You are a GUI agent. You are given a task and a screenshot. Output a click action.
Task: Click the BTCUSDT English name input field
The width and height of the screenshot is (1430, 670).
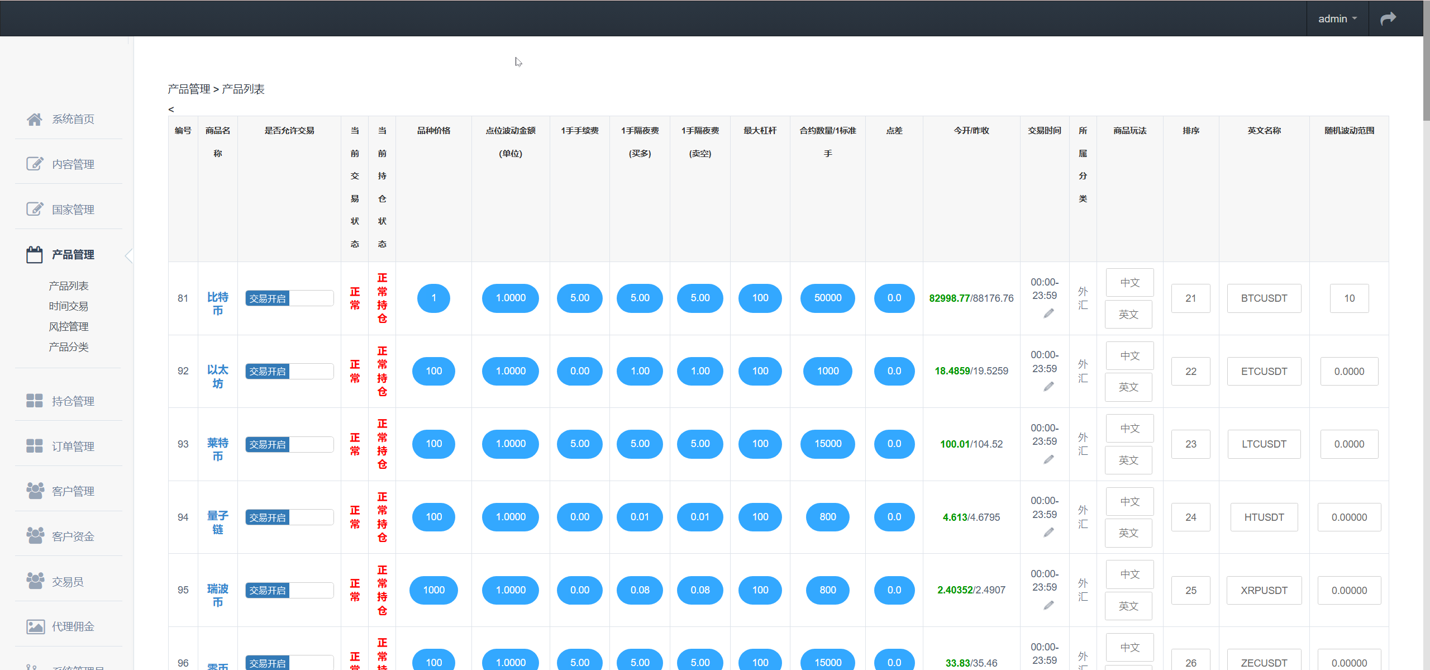point(1264,298)
